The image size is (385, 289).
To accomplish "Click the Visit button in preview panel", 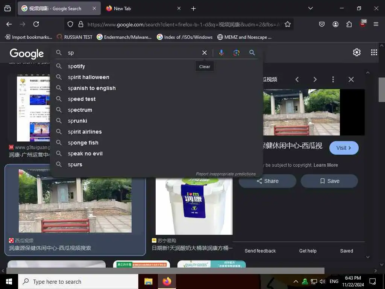I will click(344, 148).
